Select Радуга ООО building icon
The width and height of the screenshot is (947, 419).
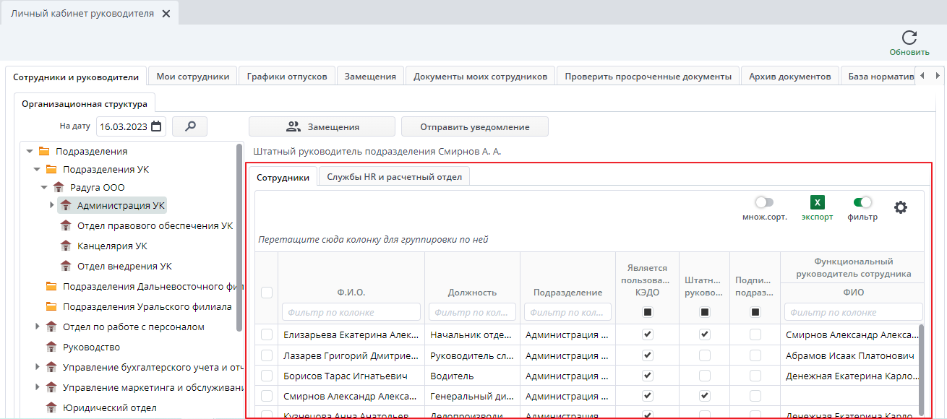pos(59,187)
